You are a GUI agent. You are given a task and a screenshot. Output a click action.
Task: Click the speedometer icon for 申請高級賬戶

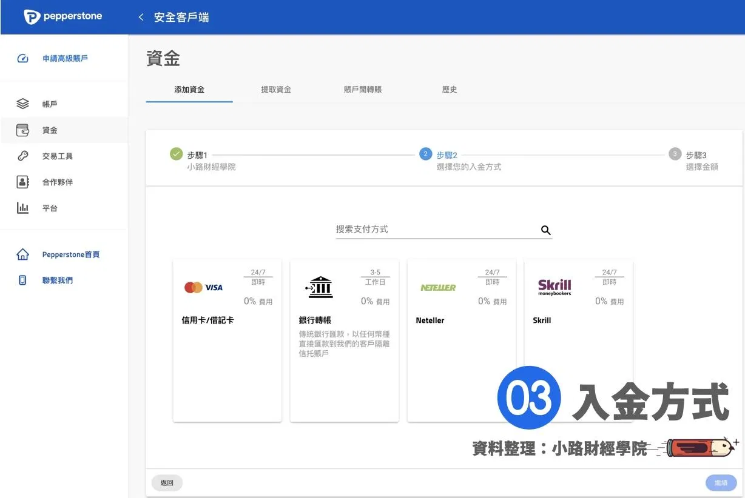pos(22,59)
